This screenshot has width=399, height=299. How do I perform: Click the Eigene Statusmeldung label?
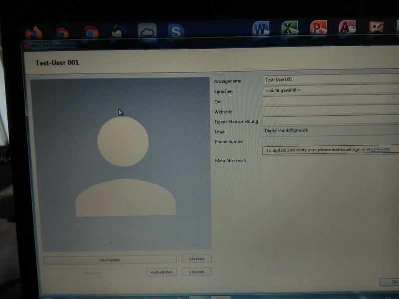[x=236, y=121]
